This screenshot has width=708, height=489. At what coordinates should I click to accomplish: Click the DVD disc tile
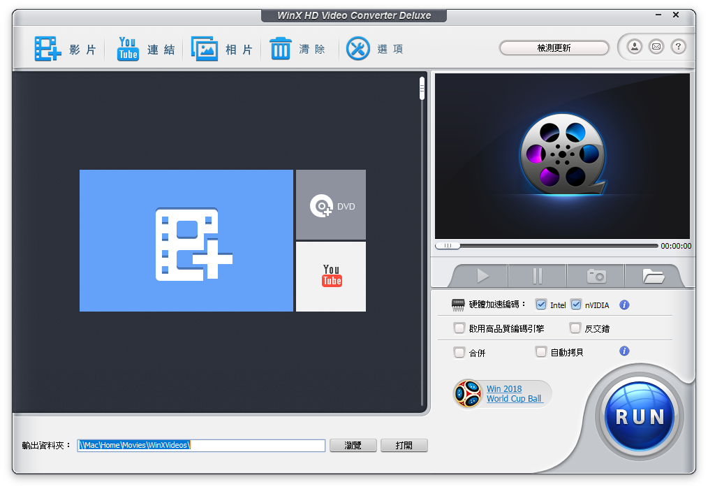(331, 205)
